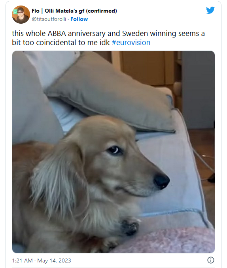
Task: Click Flo's round profile avatar
Action: 21,15
